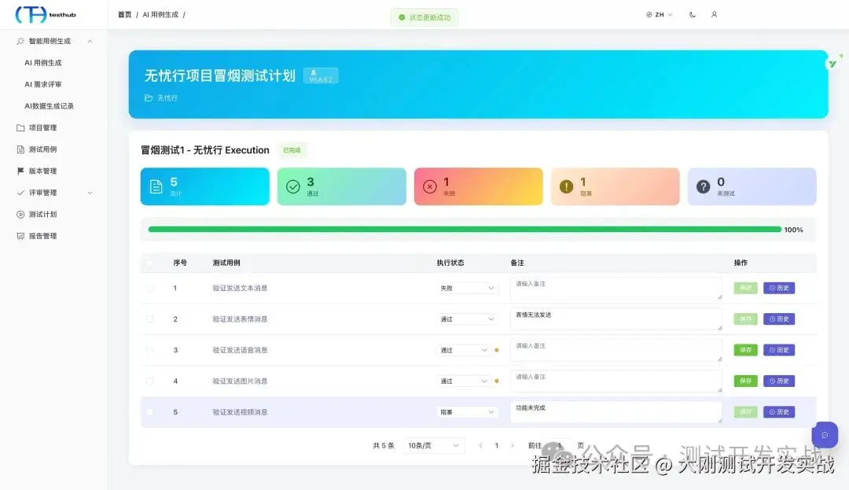View 历史 for 验证发送视频消息 row
Image resolution: width=849 pixels, height=490 pixels.
point(779,412)
